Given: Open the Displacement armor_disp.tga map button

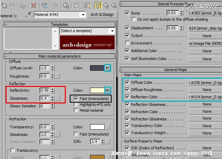Looking at the screenshot, I should (205, 28).
